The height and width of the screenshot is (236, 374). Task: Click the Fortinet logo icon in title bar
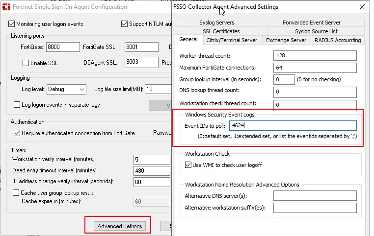(6, 7)
